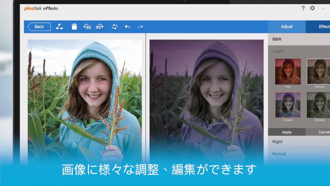This screenshot has width=330, height=186.
Task: Expand the B&W effect section
Action: tap(299, 39)
